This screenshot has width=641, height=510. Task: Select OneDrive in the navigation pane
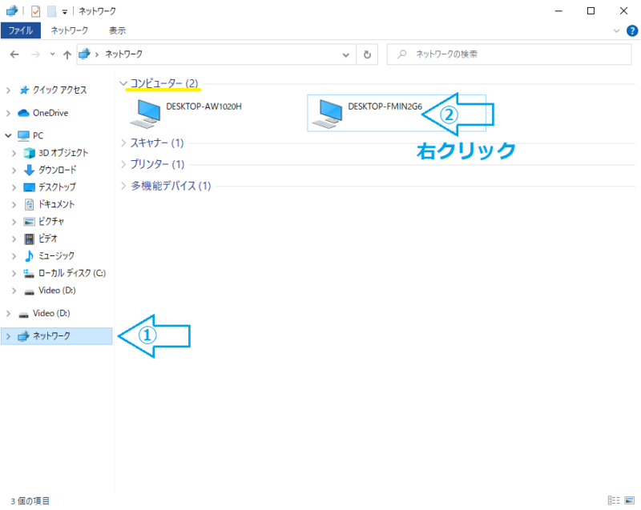[x=50, y=113]
